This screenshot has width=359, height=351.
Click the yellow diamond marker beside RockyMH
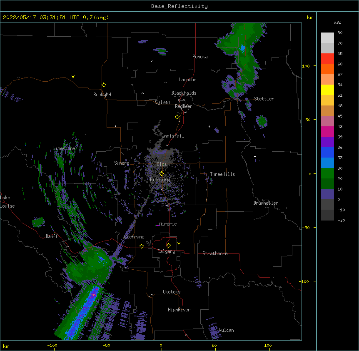point(104,85)
